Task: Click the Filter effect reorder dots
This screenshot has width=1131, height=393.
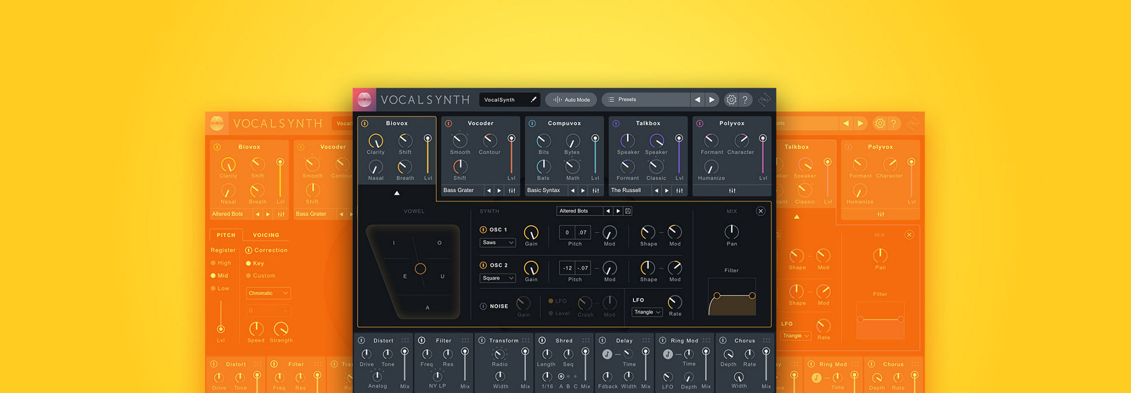Action: tap(465, 340)
